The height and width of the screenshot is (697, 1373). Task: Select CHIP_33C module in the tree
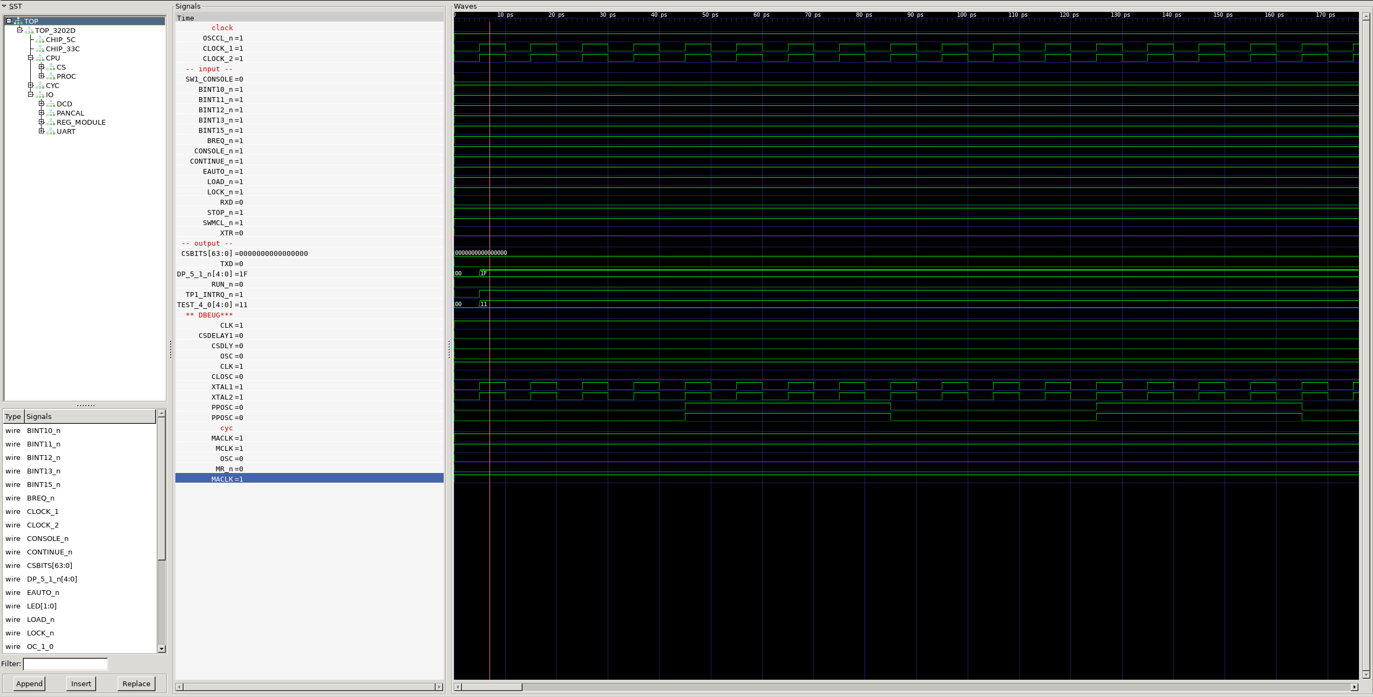point(63,49)
